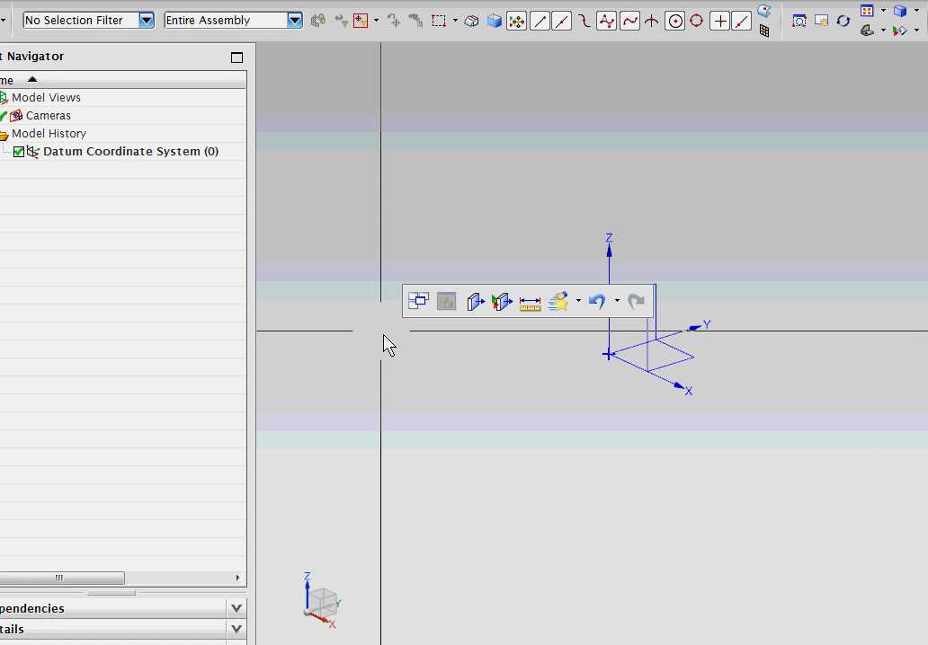Open dropdown beside shaded cube icon
928x645 pixels.
tap(916, 11)
